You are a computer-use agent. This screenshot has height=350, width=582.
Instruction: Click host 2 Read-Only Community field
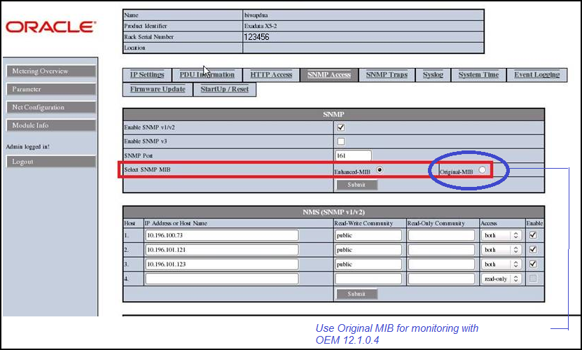pos(441,250)
